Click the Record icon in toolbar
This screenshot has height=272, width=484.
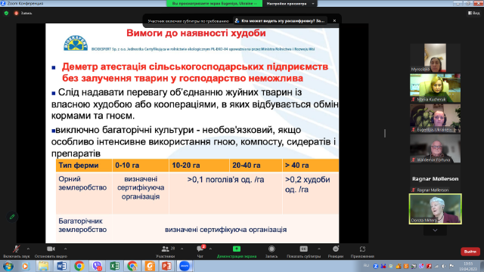pos(271,252)
